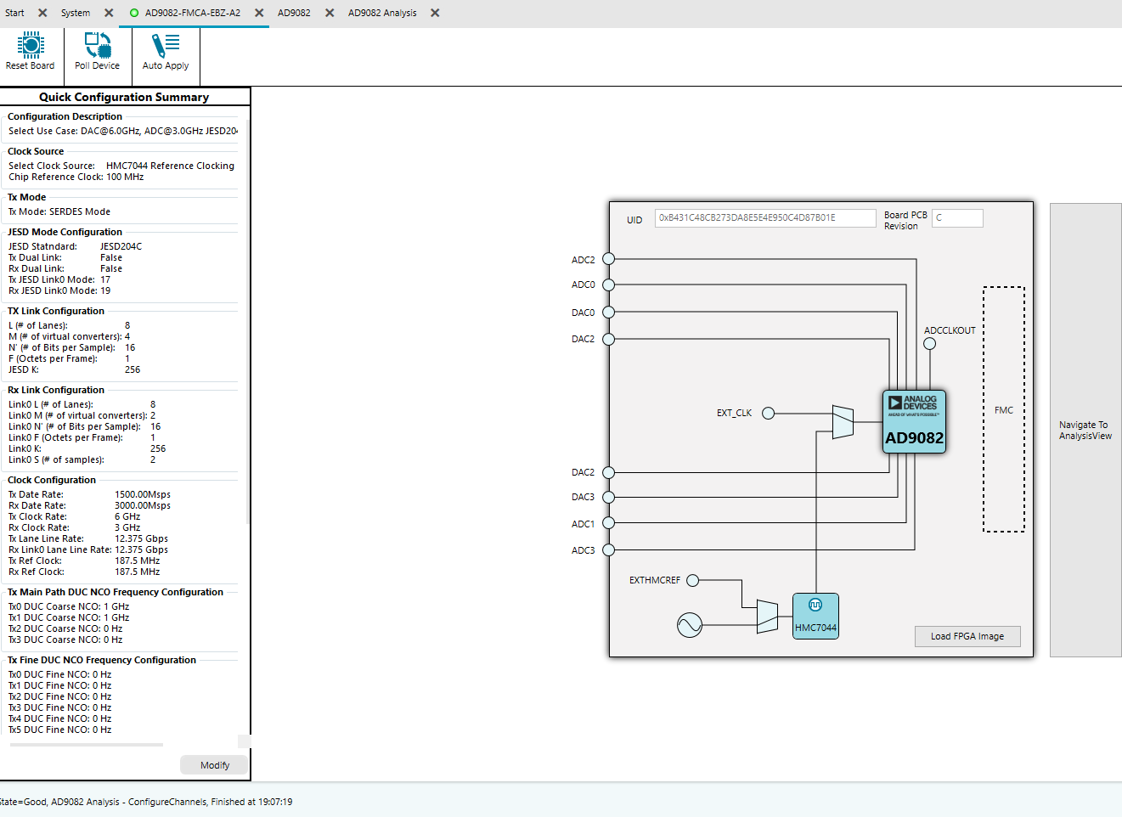Toggle the Auto Apply icon
This screenshot has width=1122, height=817.
click(166, 45)
